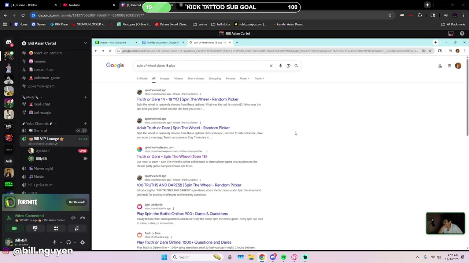Toggle Discord camera on or off

(14, 228)
